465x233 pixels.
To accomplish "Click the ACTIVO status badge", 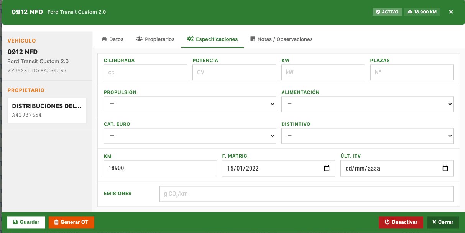I will pyautogui.click(x=387, y=12).
